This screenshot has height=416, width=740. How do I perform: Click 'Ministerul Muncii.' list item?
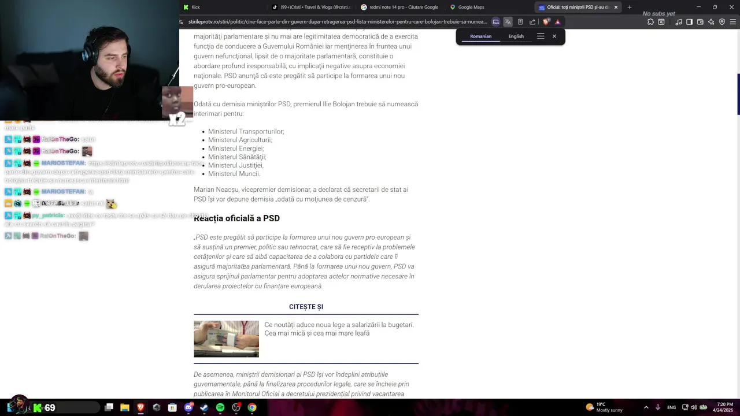[x=234, y=173]
